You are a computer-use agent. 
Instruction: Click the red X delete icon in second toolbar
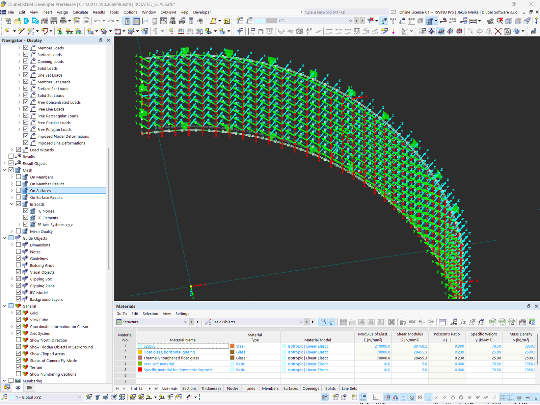(x=498, y=31)
